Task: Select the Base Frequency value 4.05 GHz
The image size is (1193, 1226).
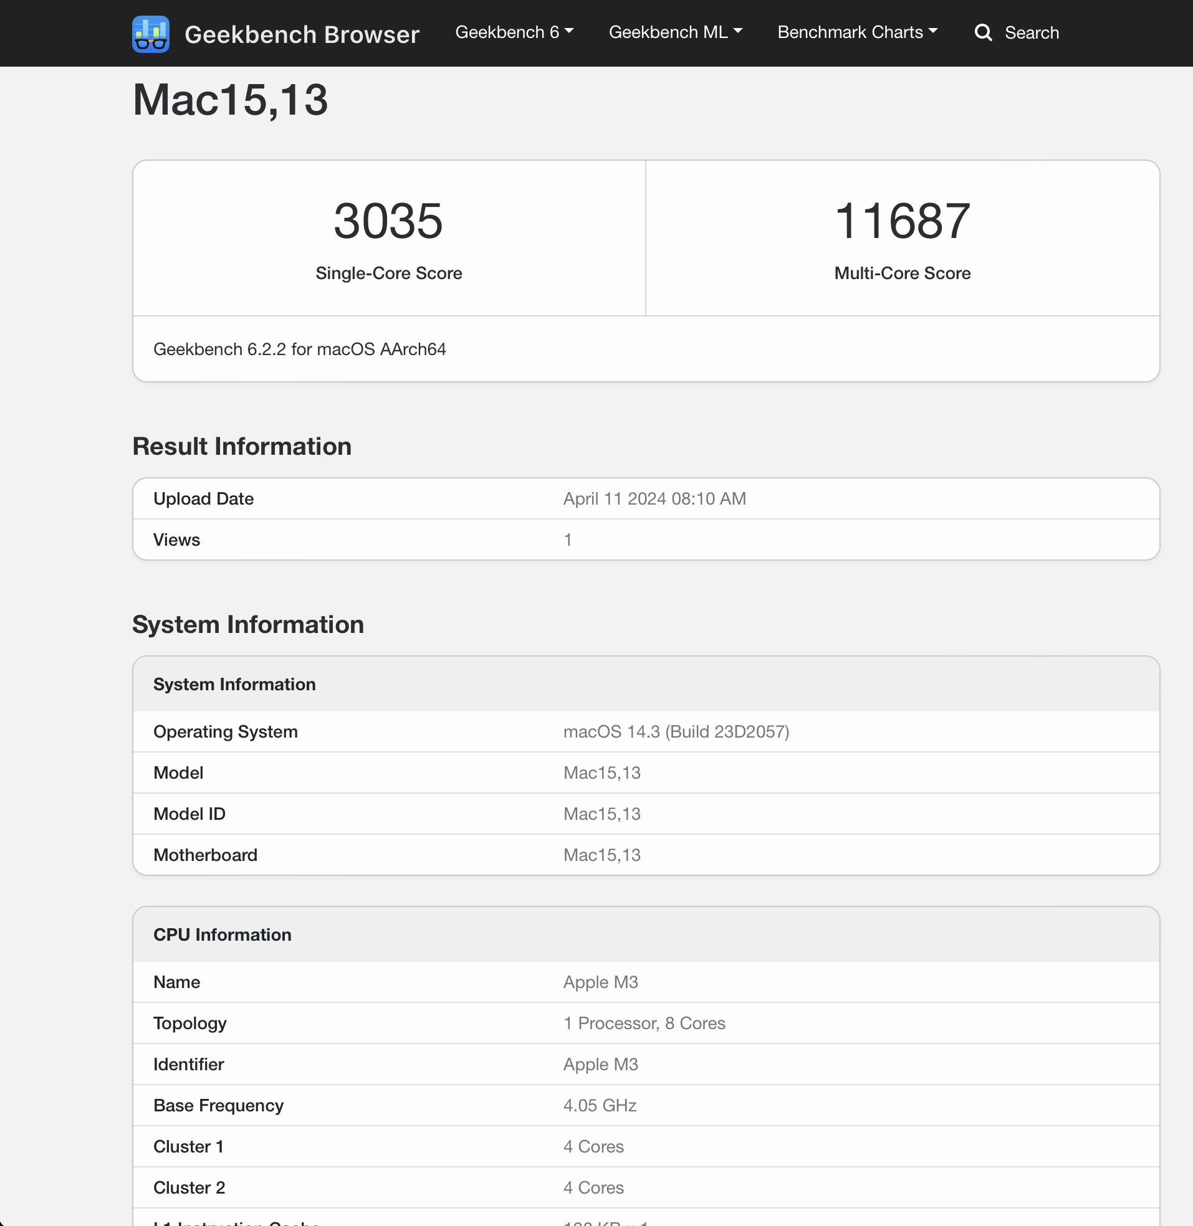Action: pyautogui.click(x=600, y=1105)
